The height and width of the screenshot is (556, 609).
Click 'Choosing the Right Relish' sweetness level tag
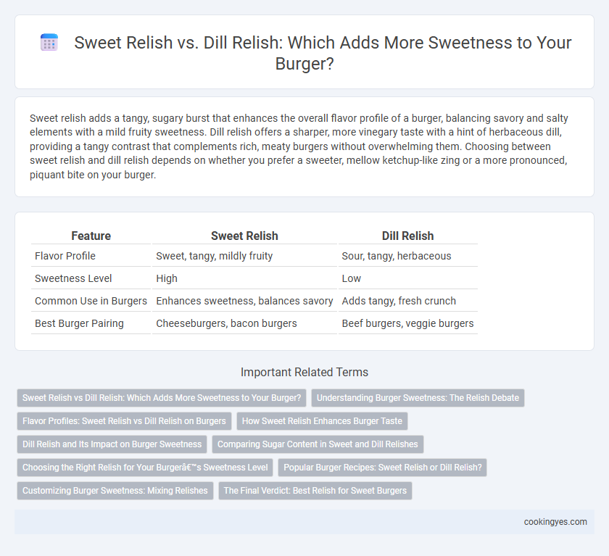(145, 468)
